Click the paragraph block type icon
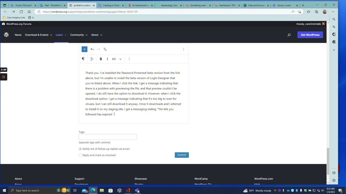The width and height of the screenshot is (346, 194). [83, 59]
